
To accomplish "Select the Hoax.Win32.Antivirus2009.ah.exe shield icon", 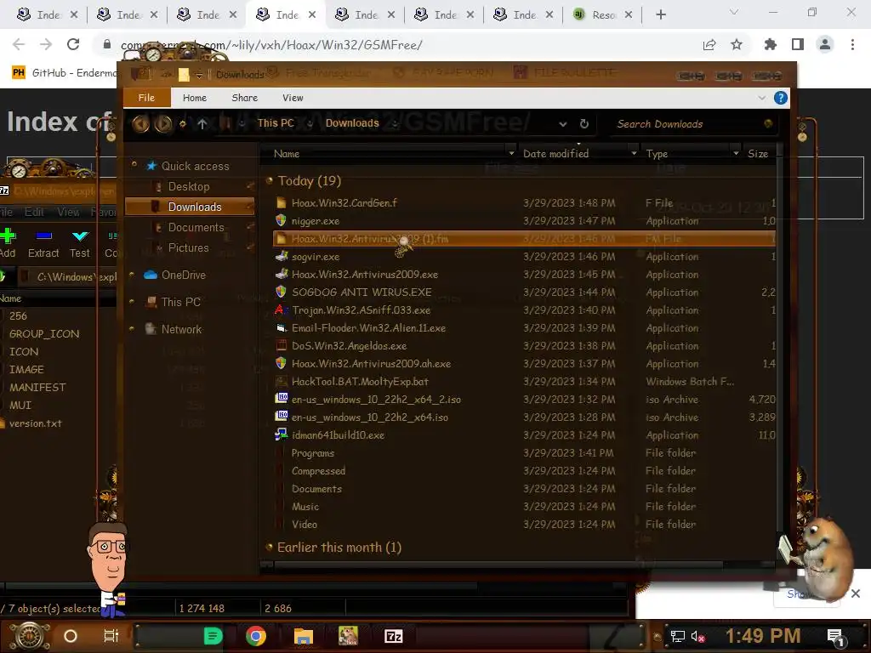I will pos(281,364).
